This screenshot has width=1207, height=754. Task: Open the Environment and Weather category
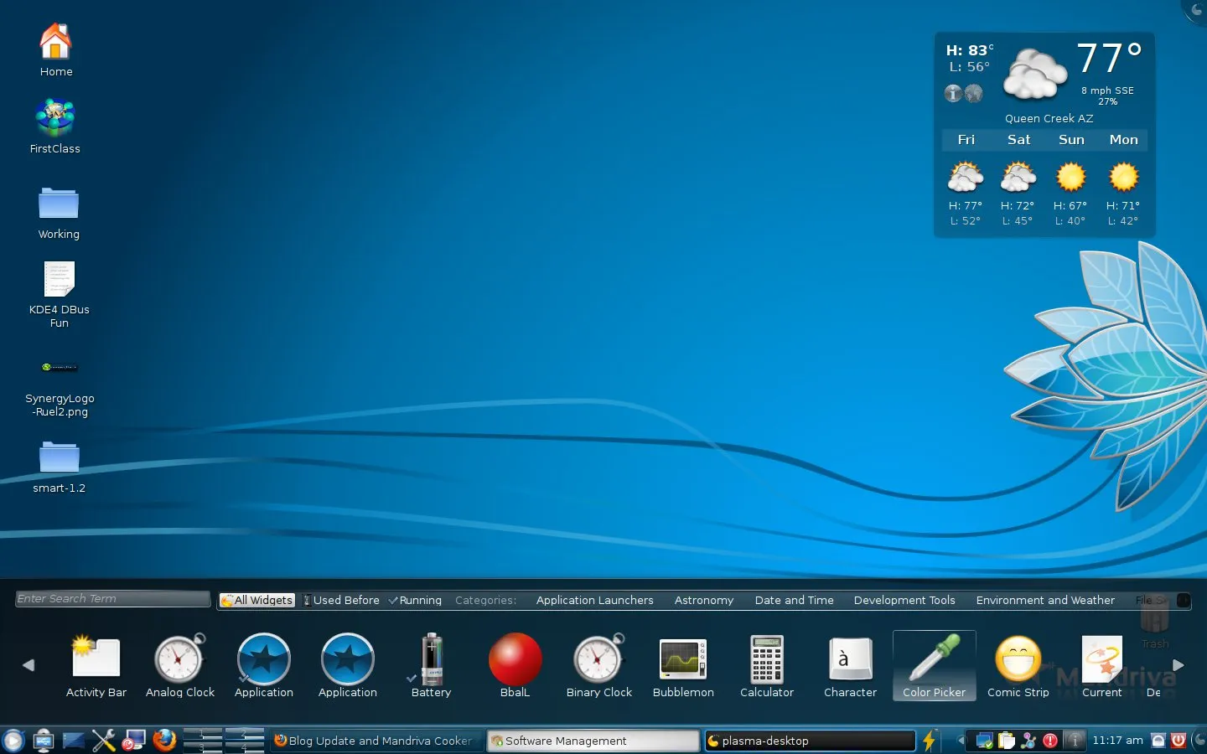(x=1044, y=601)
